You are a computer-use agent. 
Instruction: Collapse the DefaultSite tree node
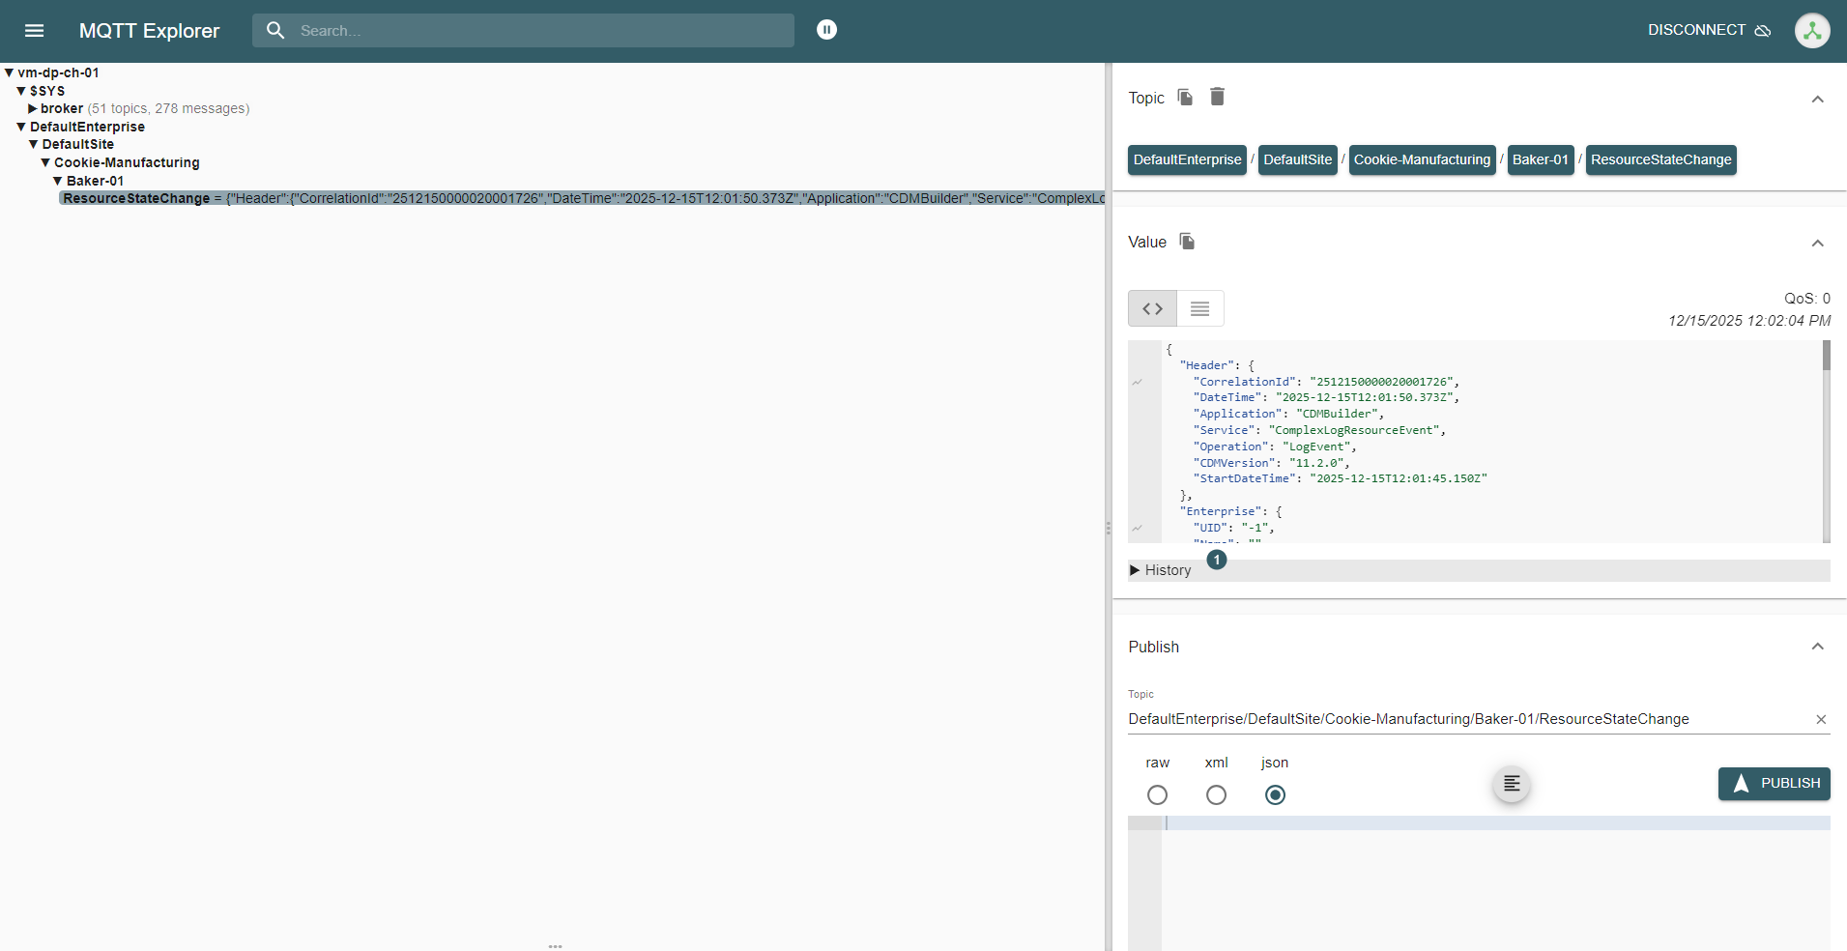[34, 144]
